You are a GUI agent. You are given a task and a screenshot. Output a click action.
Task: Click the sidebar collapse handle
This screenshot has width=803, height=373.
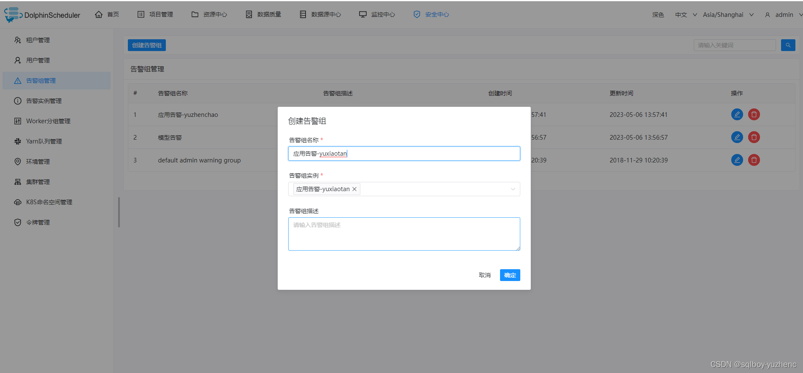tap(119, 212)
